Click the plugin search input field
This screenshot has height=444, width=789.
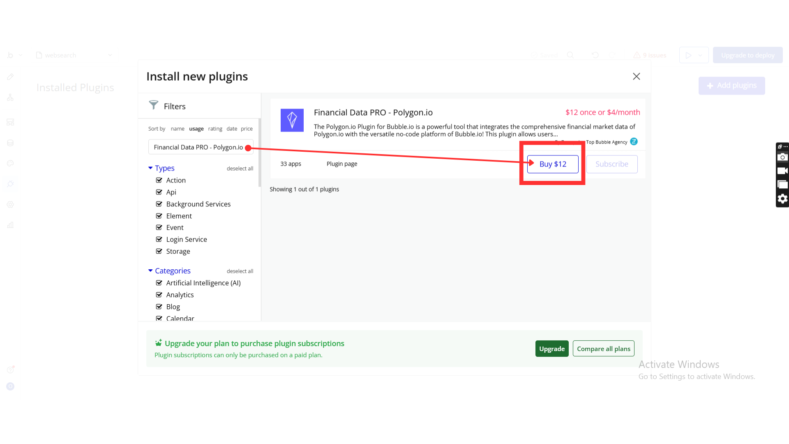click(198, 147)
